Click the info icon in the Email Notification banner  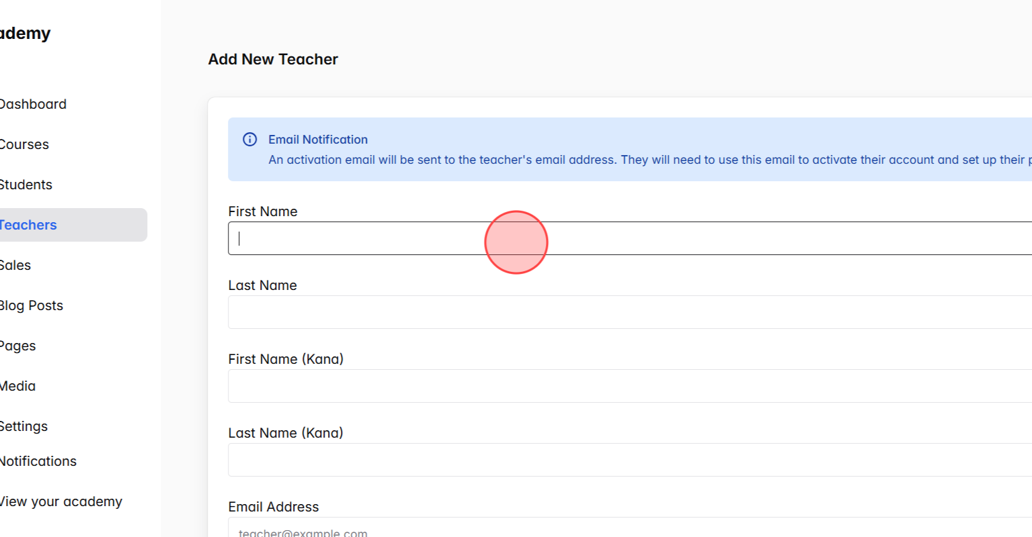click(249, 139)
